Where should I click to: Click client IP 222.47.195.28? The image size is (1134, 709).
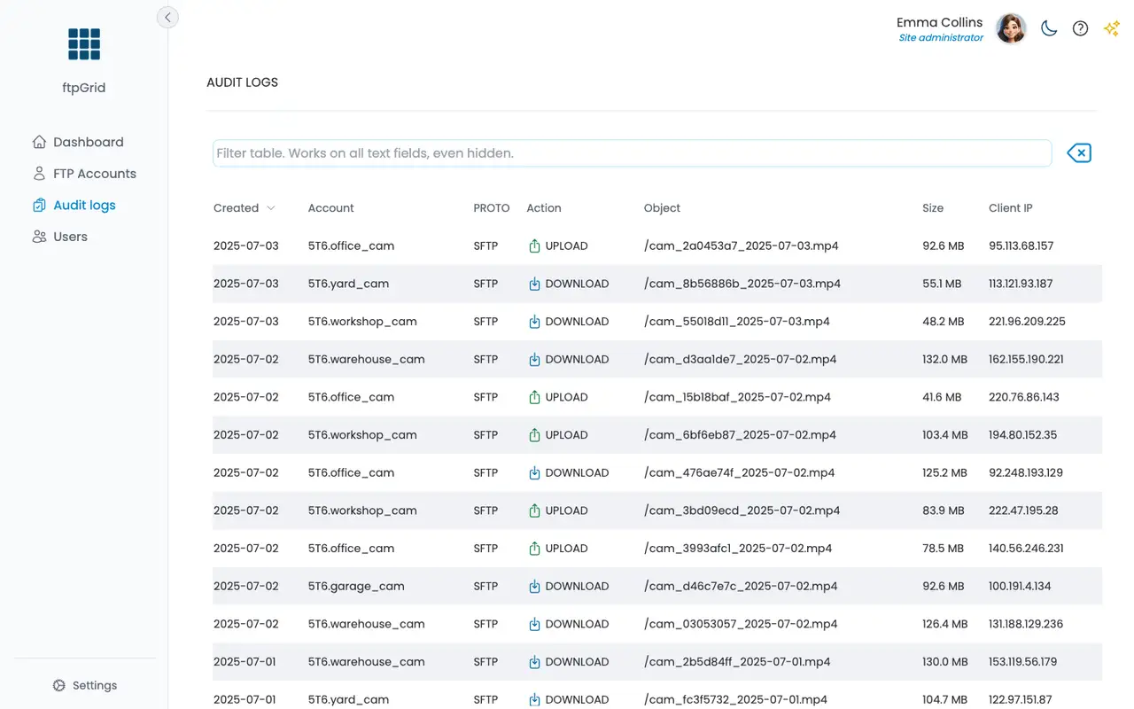click(x=1023, y=510)
